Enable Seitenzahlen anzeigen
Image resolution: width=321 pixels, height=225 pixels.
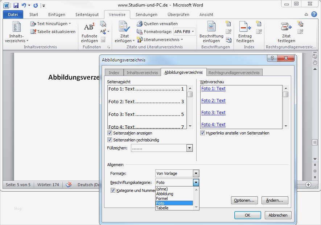pyautogui.click(x=110, y=133)
